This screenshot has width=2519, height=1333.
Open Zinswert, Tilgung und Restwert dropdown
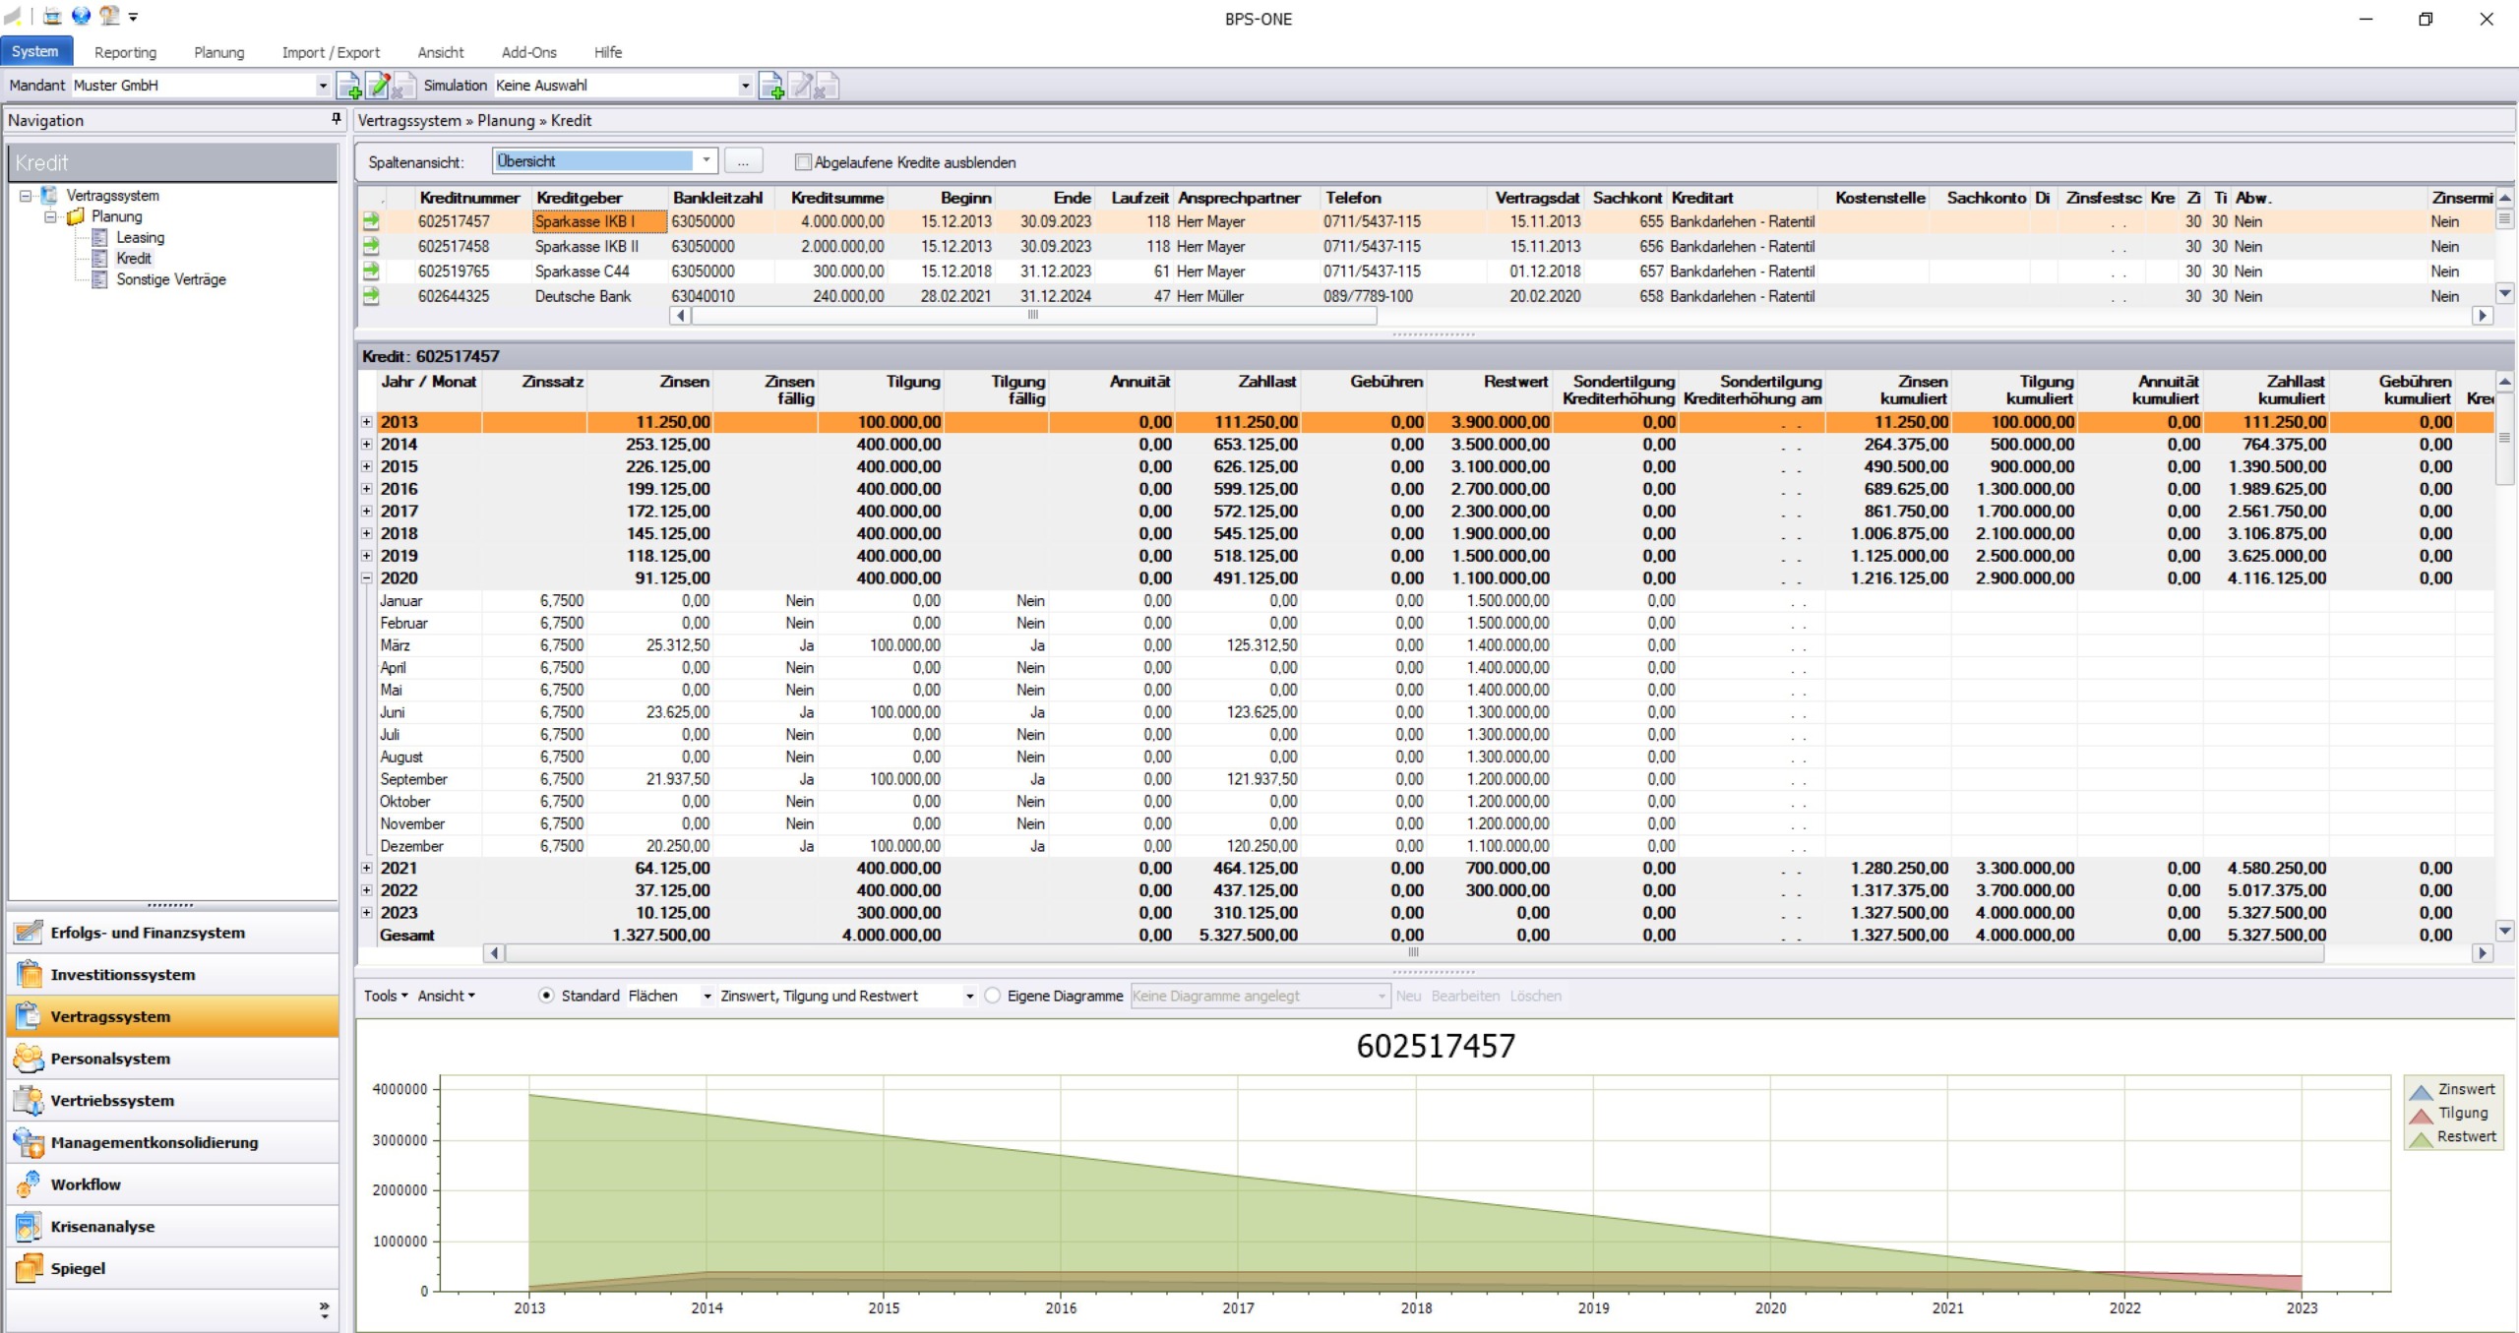pos(969,997)
